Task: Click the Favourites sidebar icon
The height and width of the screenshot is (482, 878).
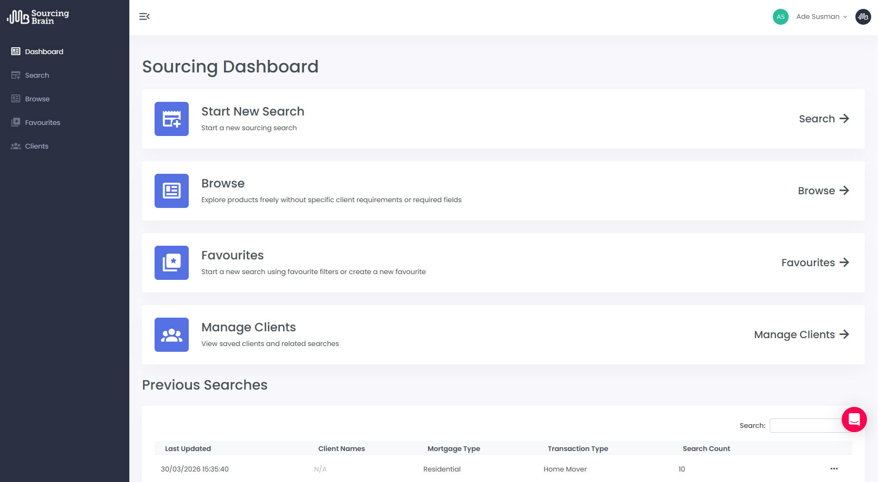Action: (x=16, y=122)
